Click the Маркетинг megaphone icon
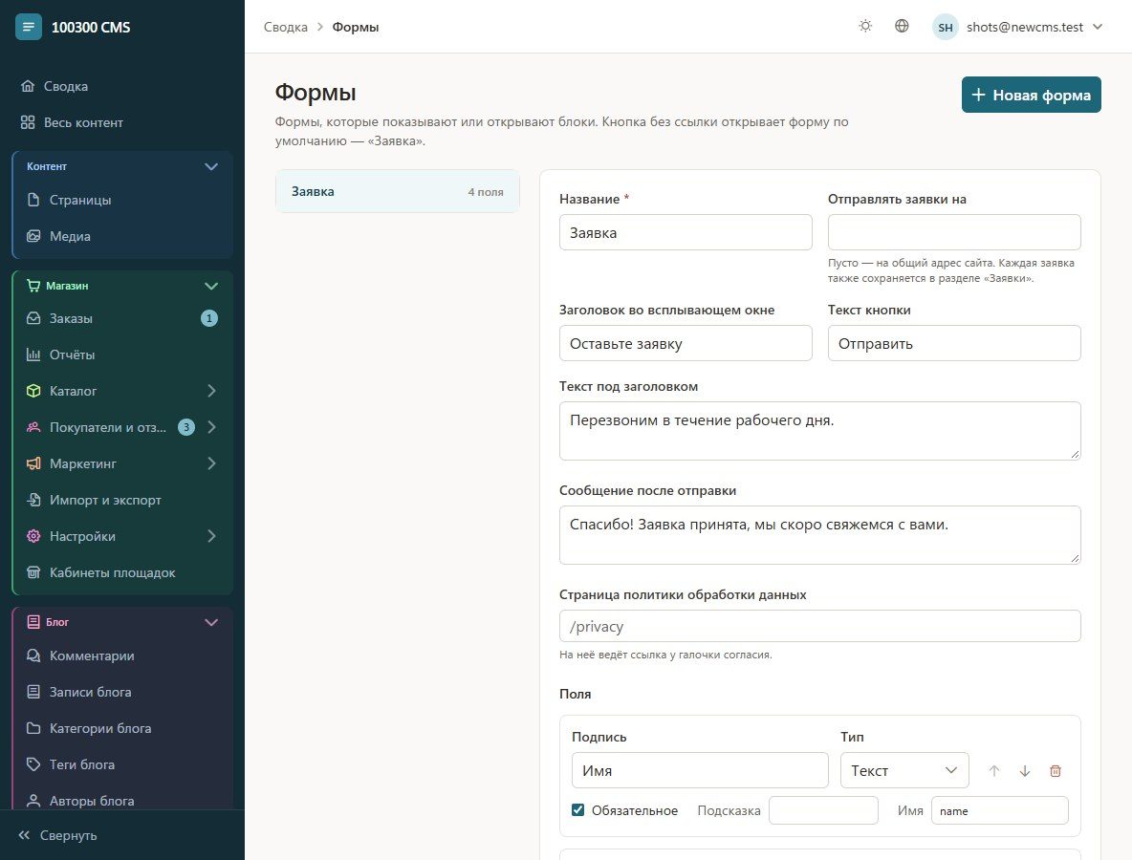 click(x=33, y=463)
